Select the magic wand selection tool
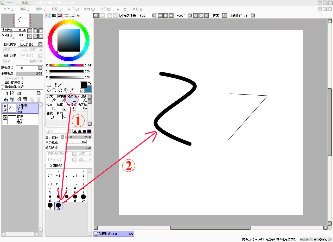The height and width of the screenshot is (242, 333). tap(60, 84)
